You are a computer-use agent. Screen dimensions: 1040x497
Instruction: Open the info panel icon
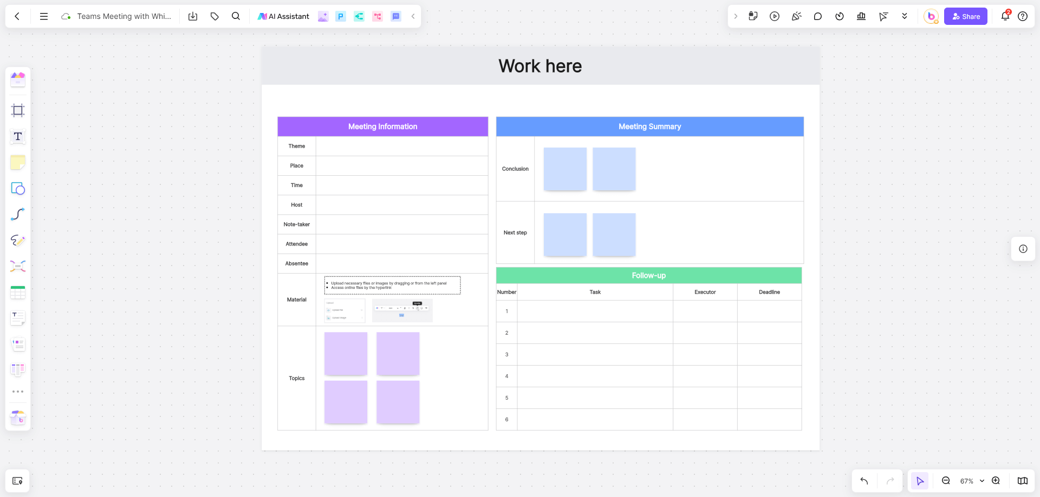point(1023,249)
